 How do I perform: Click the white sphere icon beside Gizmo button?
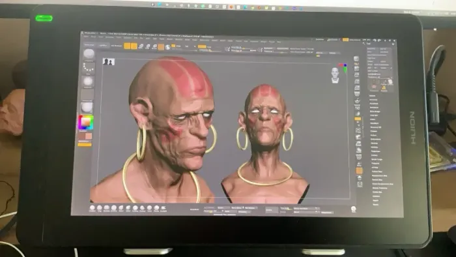[x=167, y=47]
